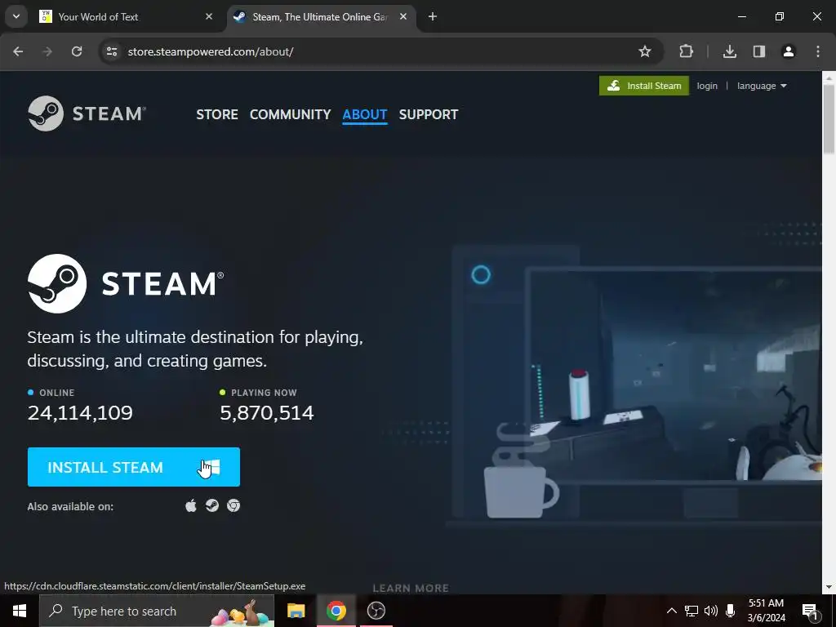836x627 pixels.
Task: Click the microphone icon in the system tray
Action: [731, 611]
